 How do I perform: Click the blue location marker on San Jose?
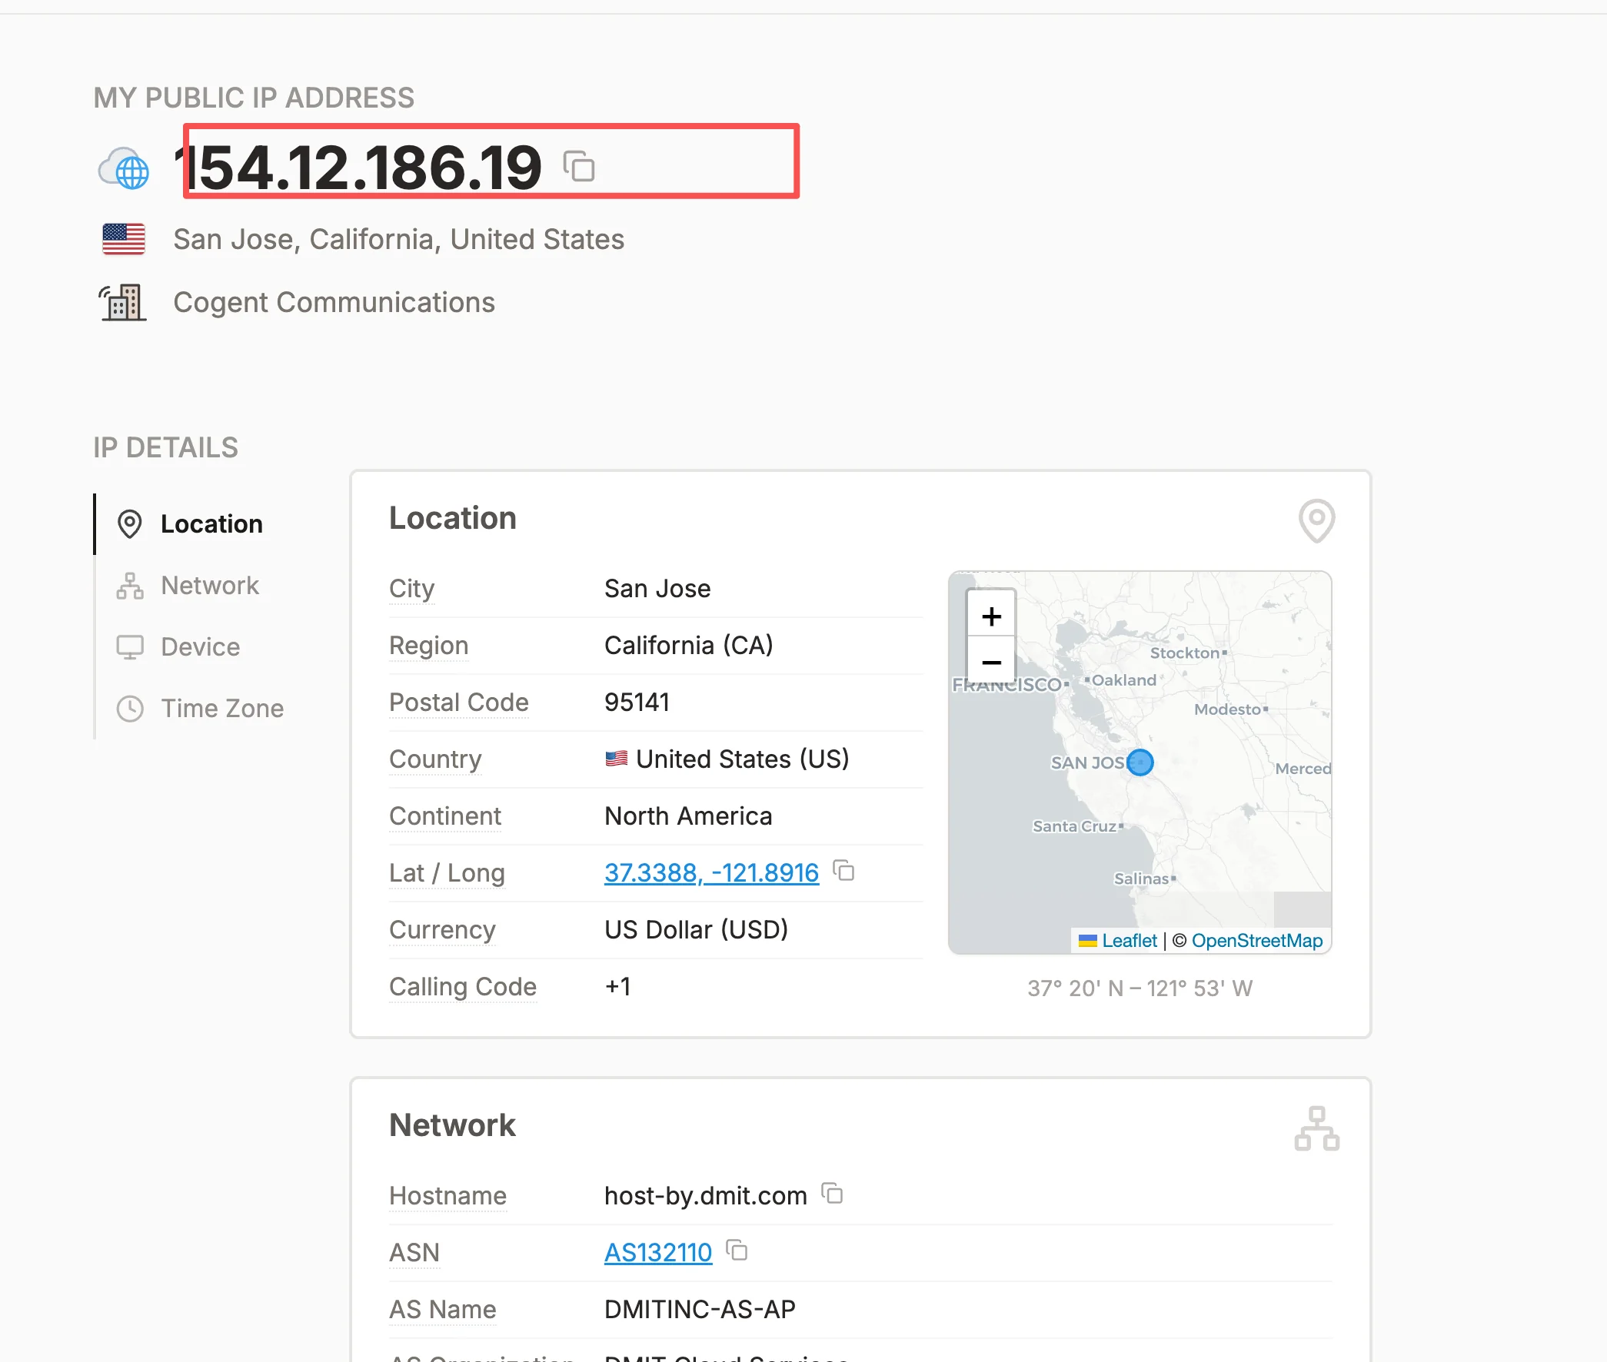point(1140,762)
